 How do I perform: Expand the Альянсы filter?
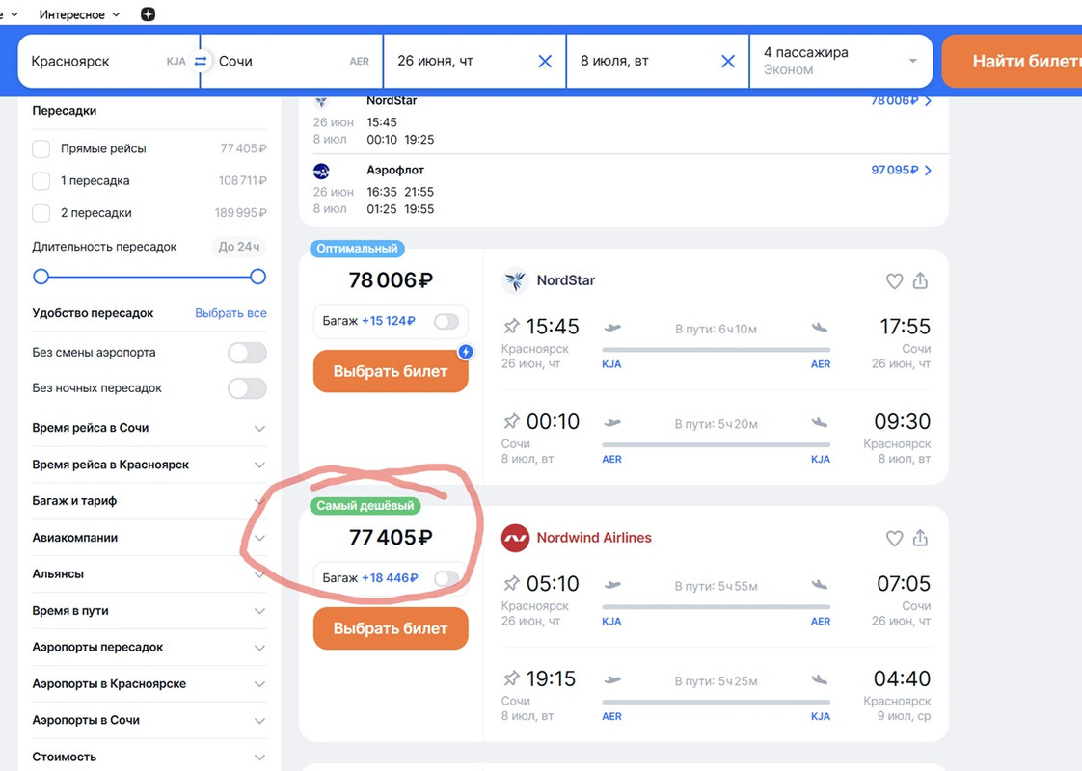[149, 574]
